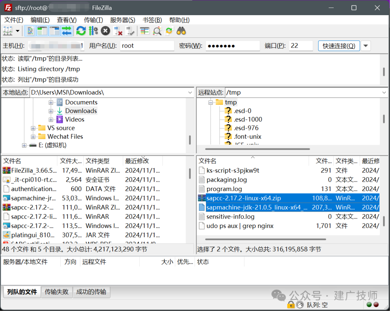390x311 pixels.
Task: Open the Site Manager icon
Action: (8, 31)
